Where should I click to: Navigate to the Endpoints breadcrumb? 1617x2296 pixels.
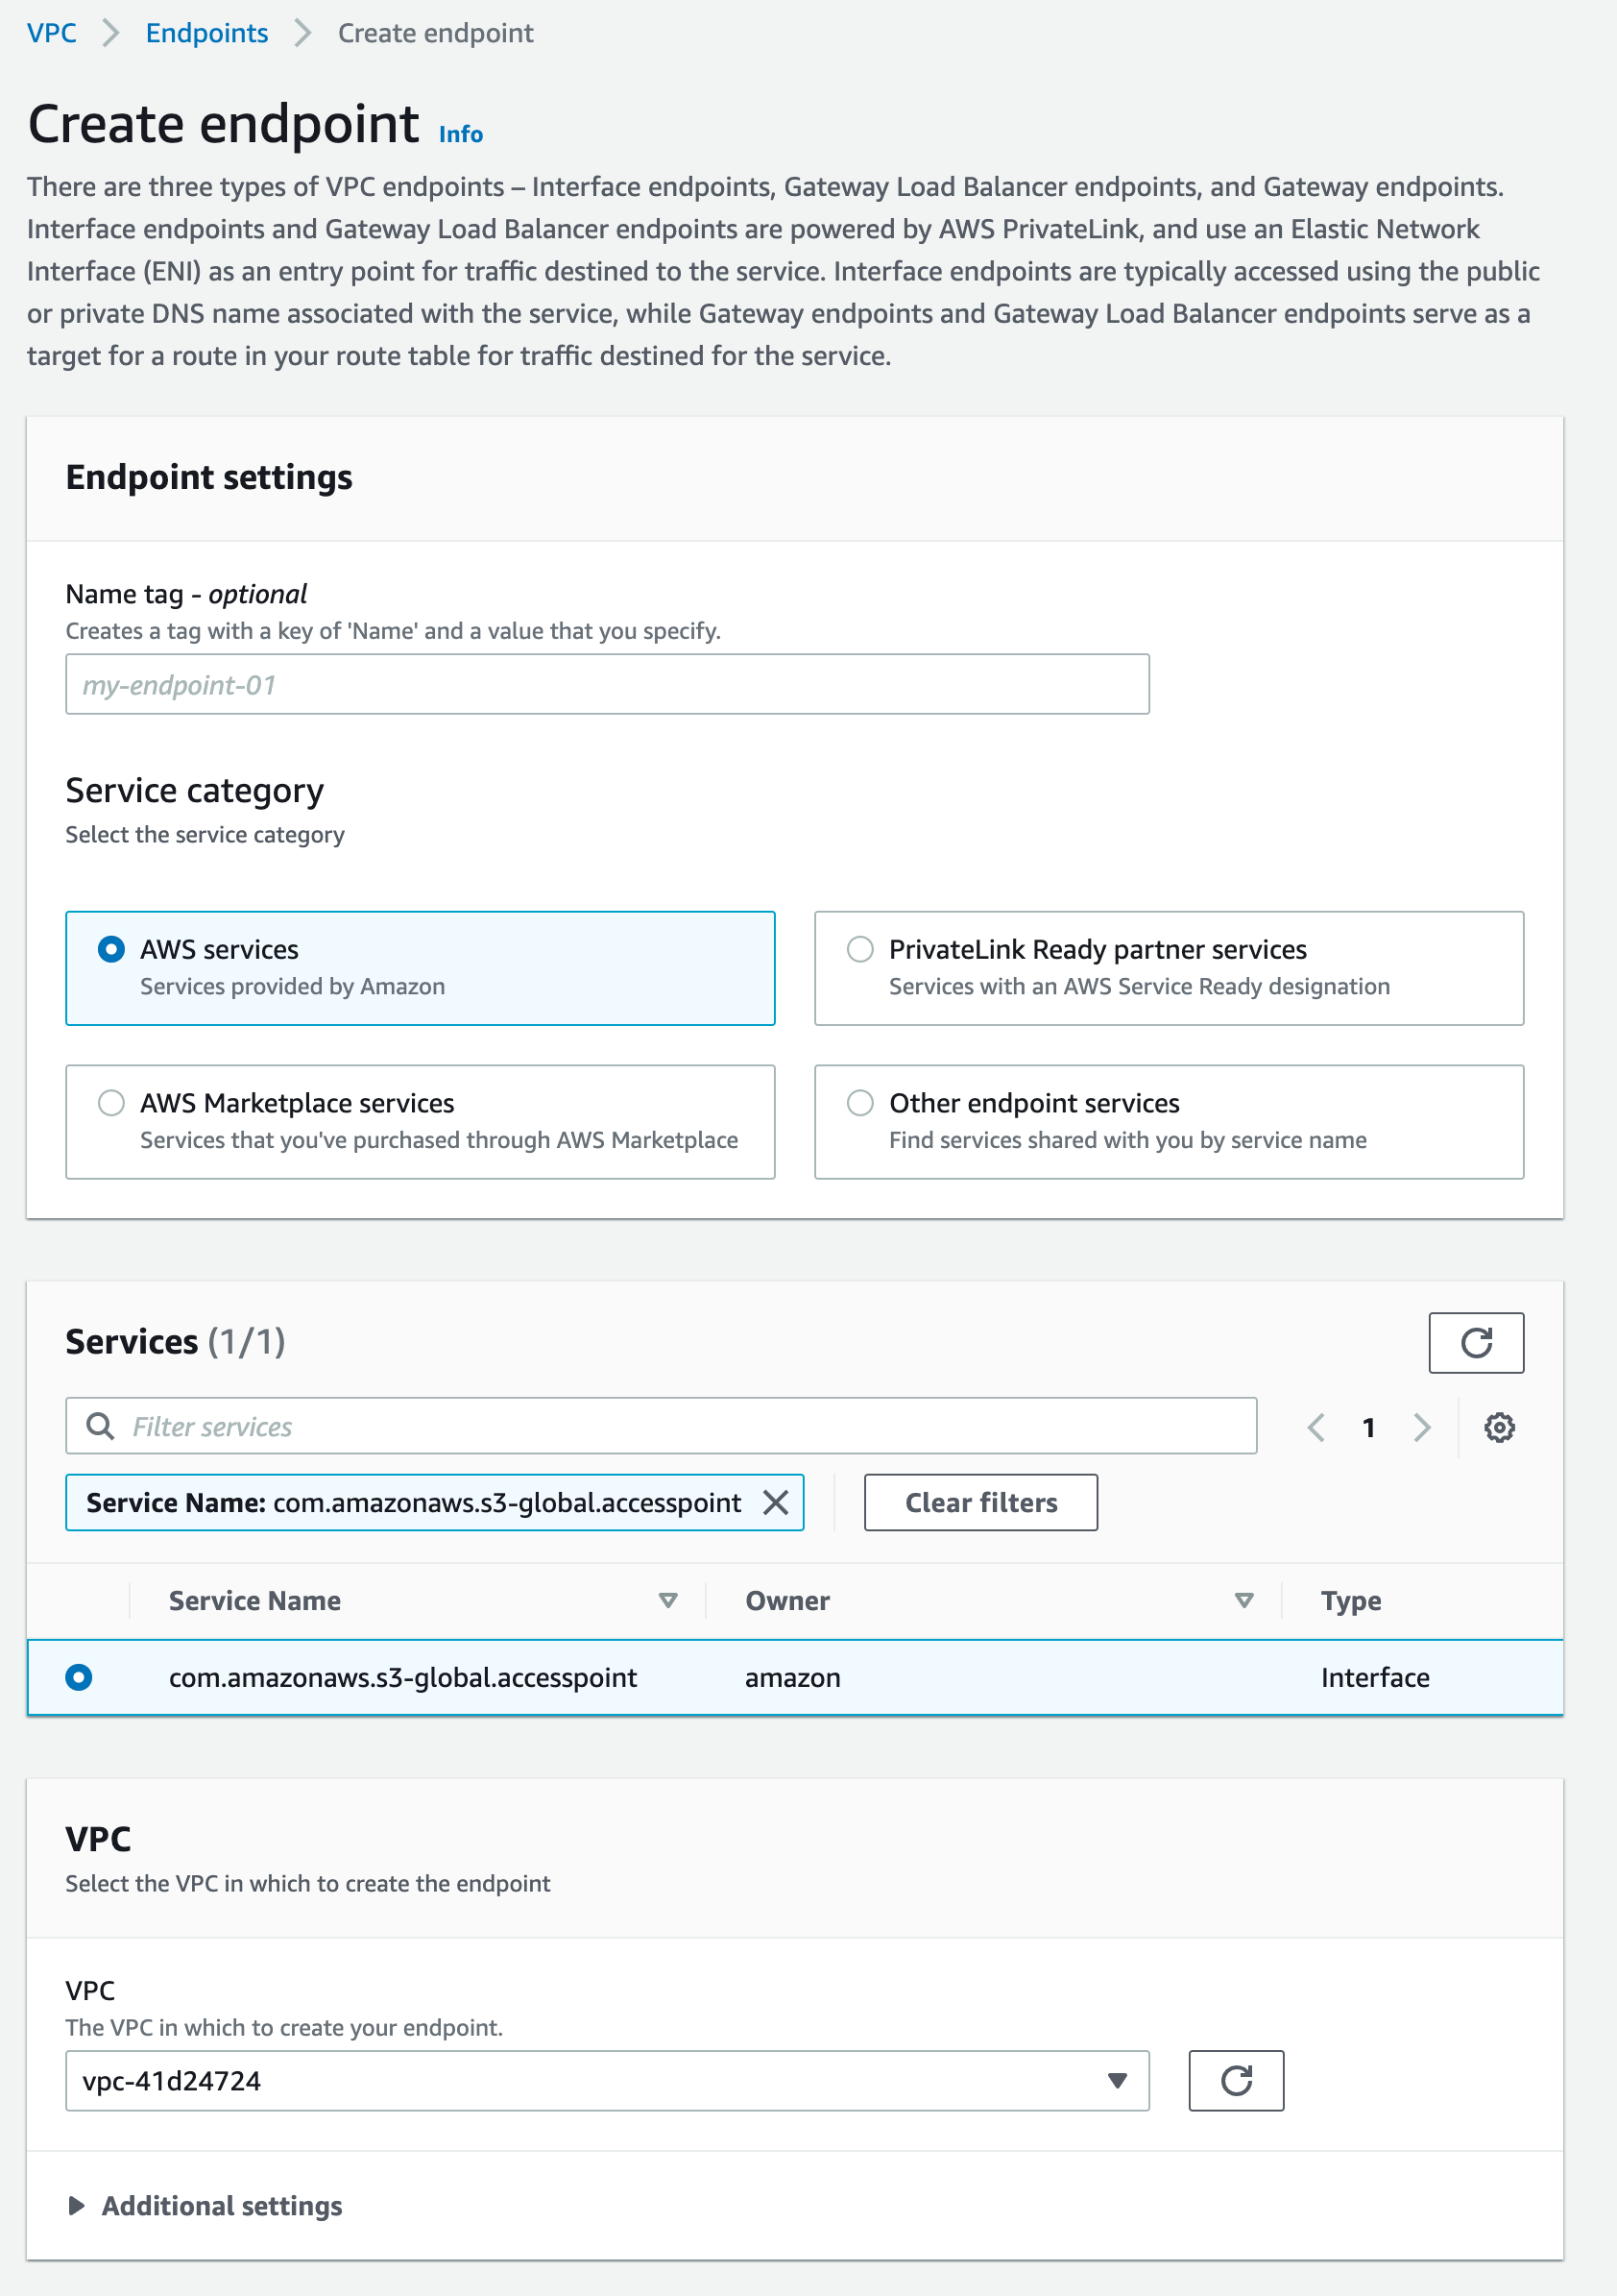pyautogui.click(x=205, y=33)
